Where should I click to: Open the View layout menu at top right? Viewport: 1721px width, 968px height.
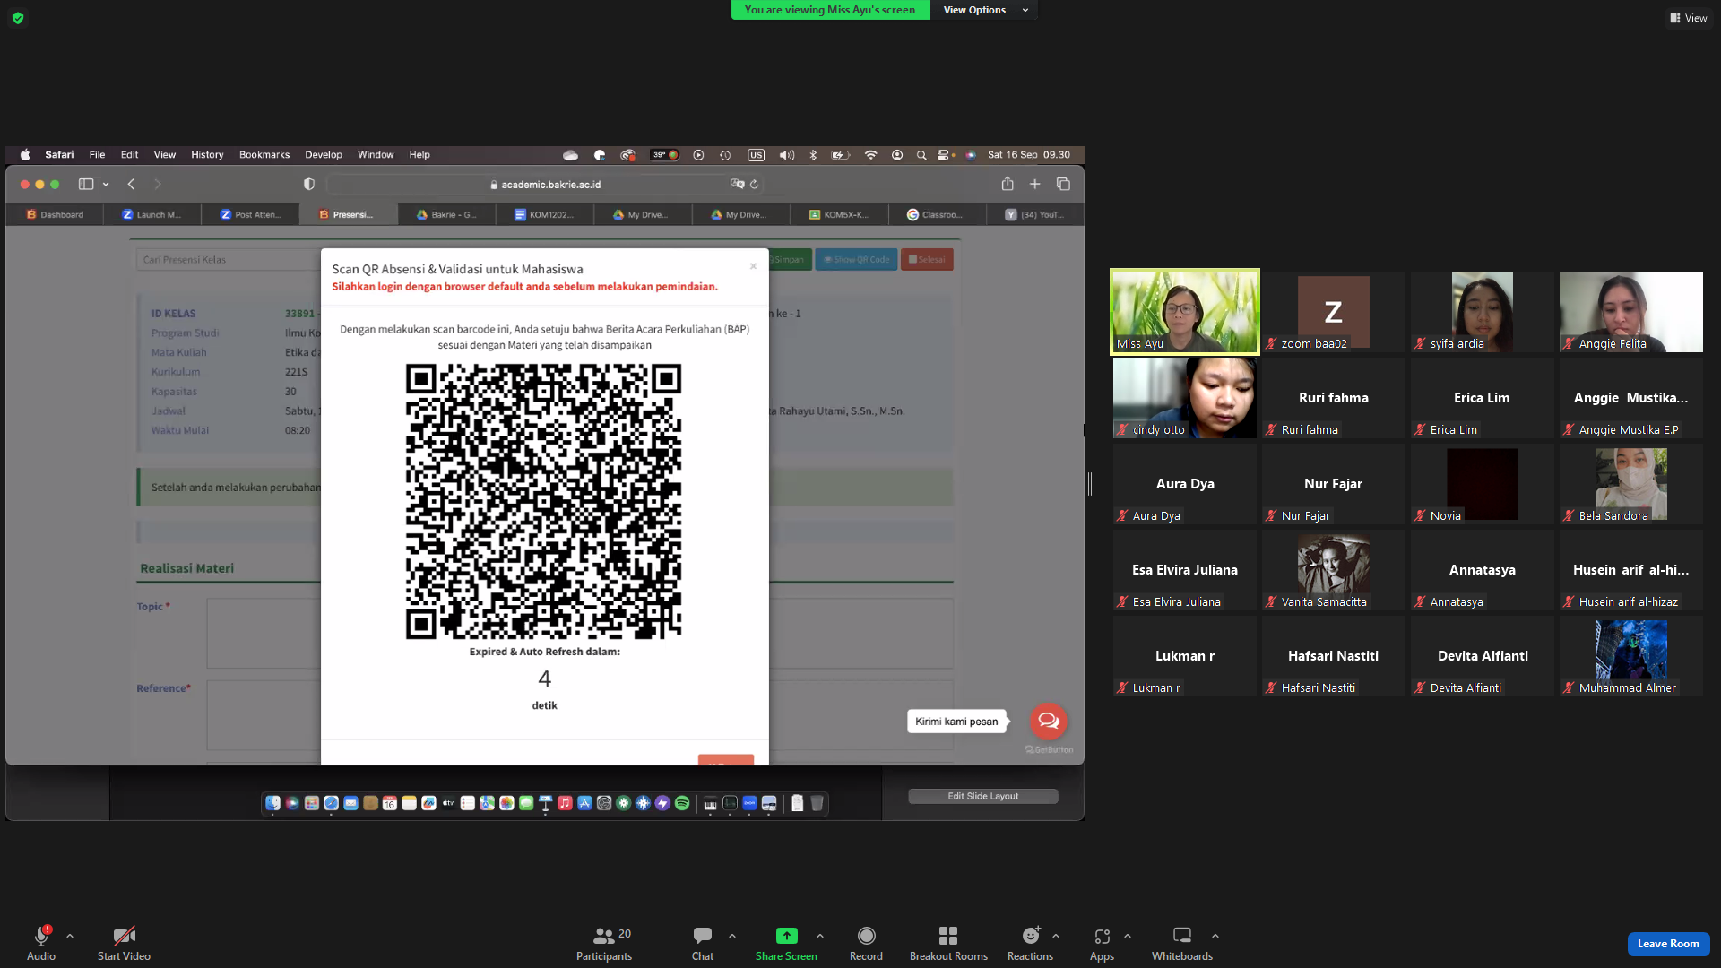pyautogui.click(x=1689, y=18)
